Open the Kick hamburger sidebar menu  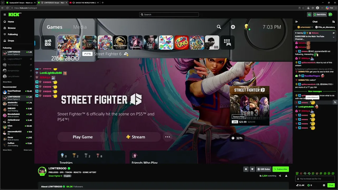5,15
